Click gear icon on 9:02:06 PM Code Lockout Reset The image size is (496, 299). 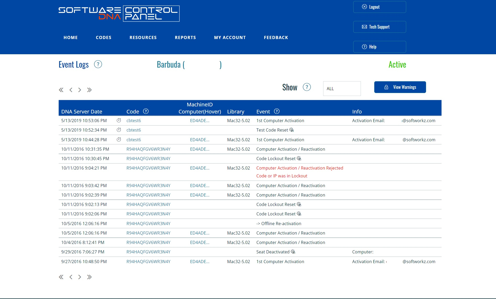(x=299, y=214)
